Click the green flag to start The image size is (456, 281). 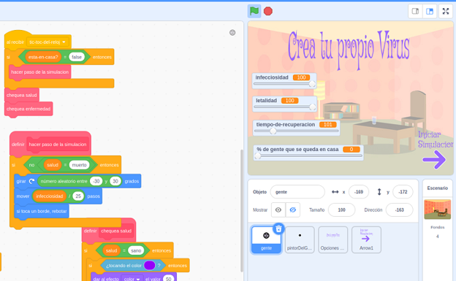[254, 11]
